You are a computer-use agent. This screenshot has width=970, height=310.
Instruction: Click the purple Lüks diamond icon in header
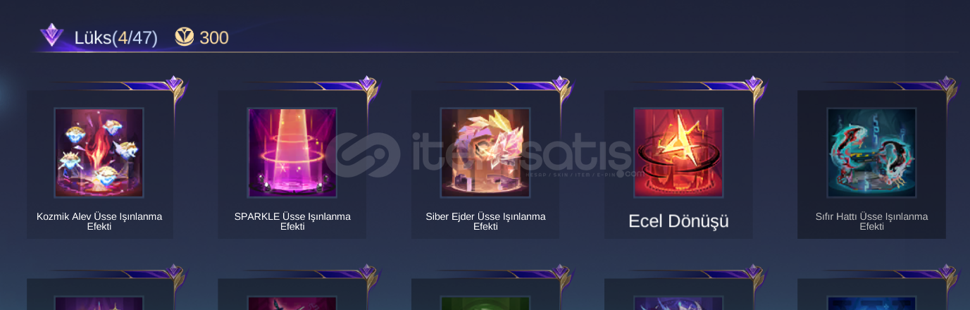[x=51, y=35]
